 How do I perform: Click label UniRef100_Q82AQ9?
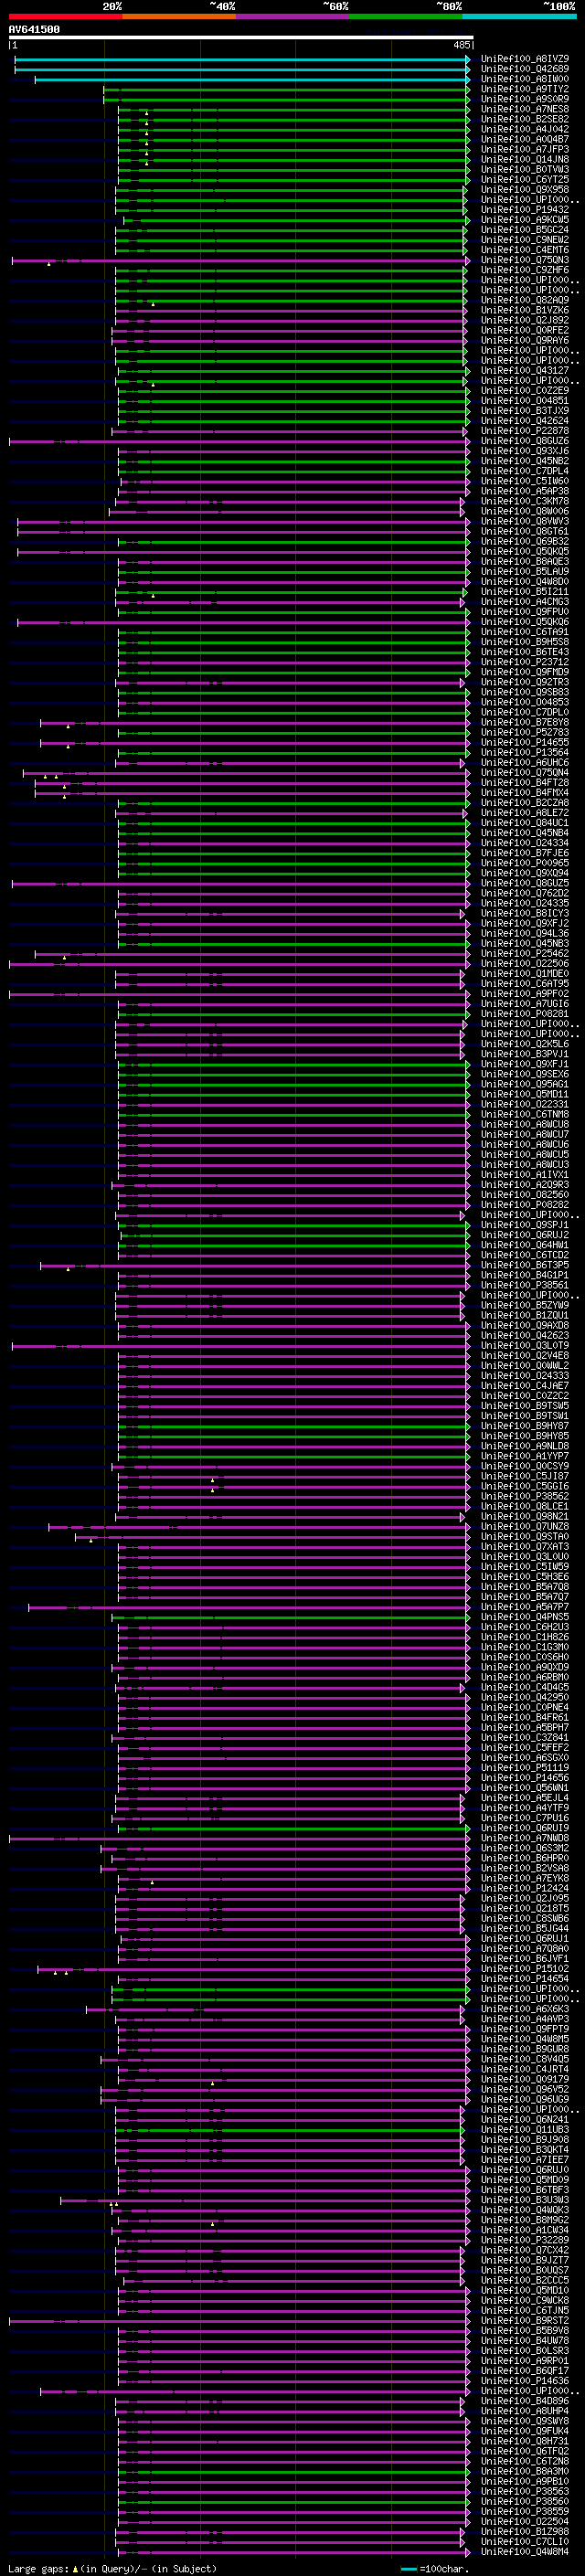[x=525, y=300]
